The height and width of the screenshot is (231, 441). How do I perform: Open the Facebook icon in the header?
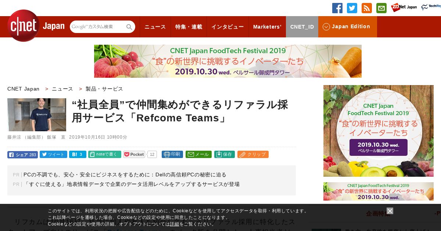click(337, 8)
